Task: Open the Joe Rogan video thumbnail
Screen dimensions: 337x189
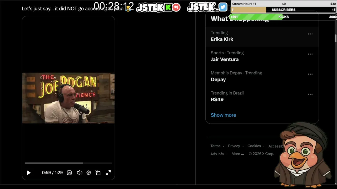Action: point(68,98)
